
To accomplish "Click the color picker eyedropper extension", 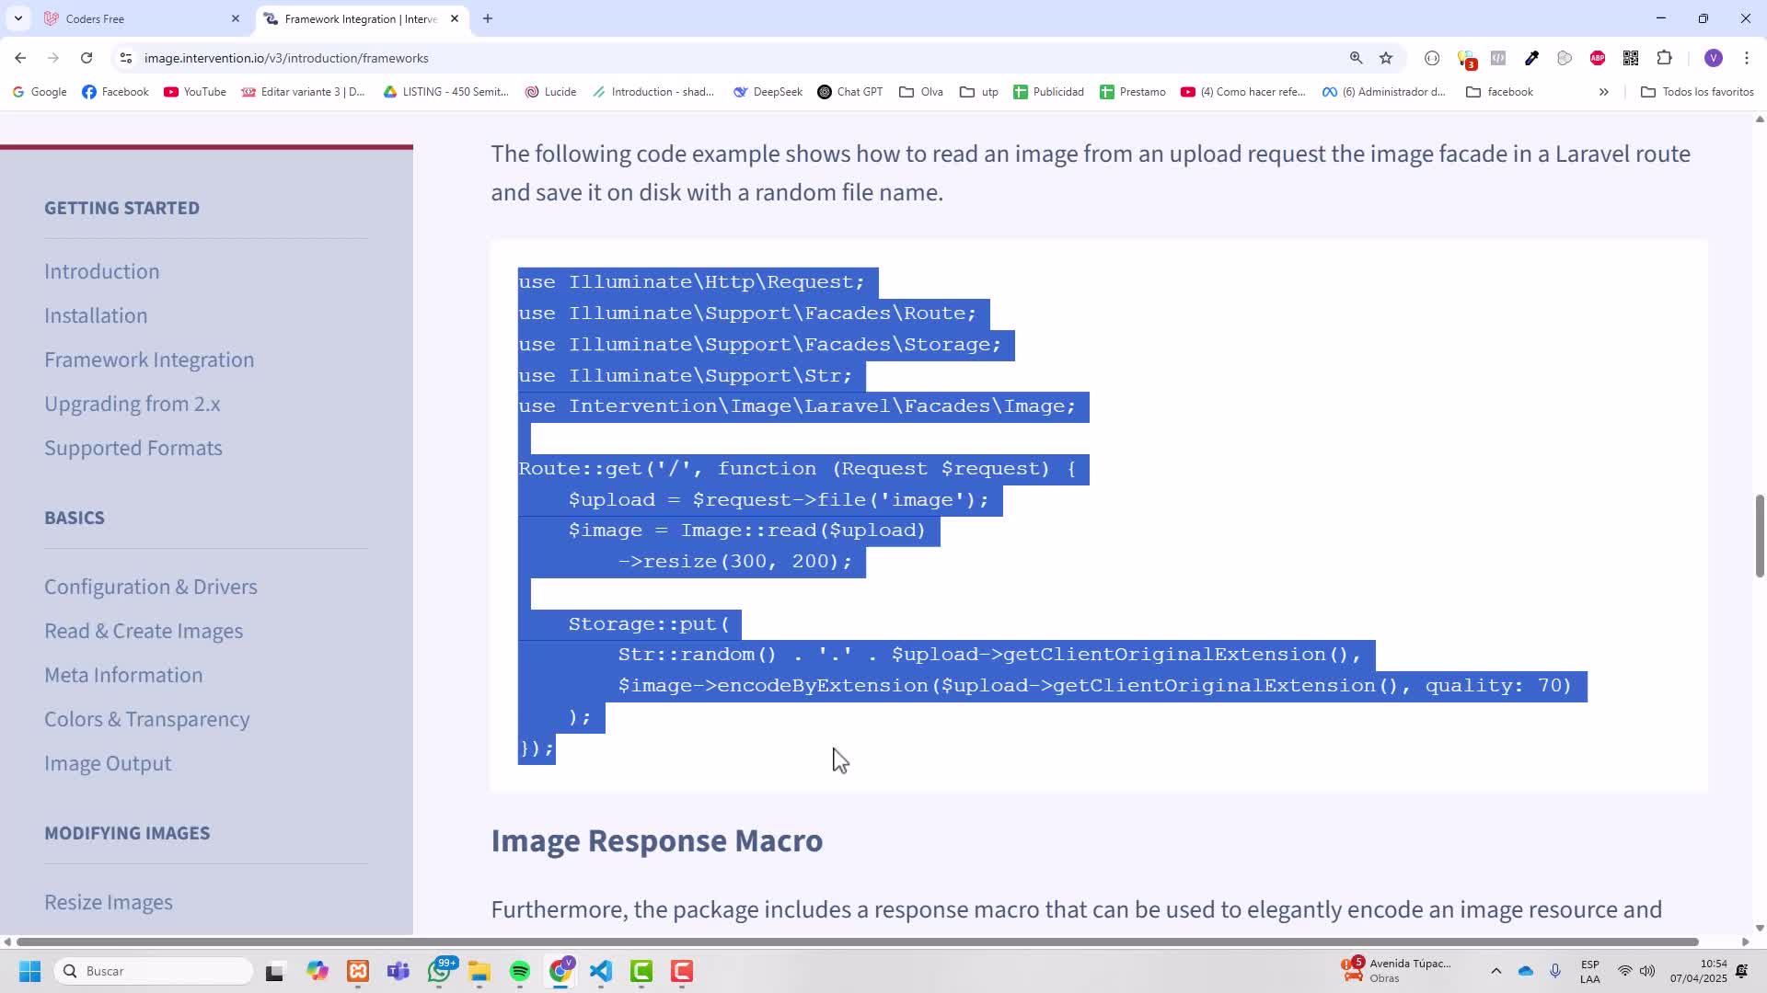I will [x=1531, y=58].
